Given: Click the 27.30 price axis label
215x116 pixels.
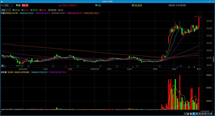Looking at the screenshot, I should click(209, 21).
